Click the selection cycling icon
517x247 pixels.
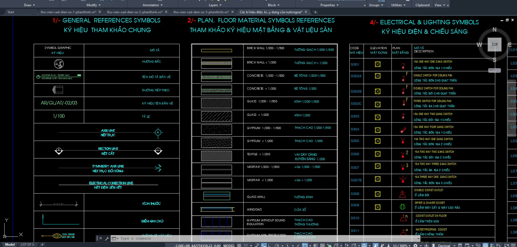pyautogui.click(x=329, y=245)
